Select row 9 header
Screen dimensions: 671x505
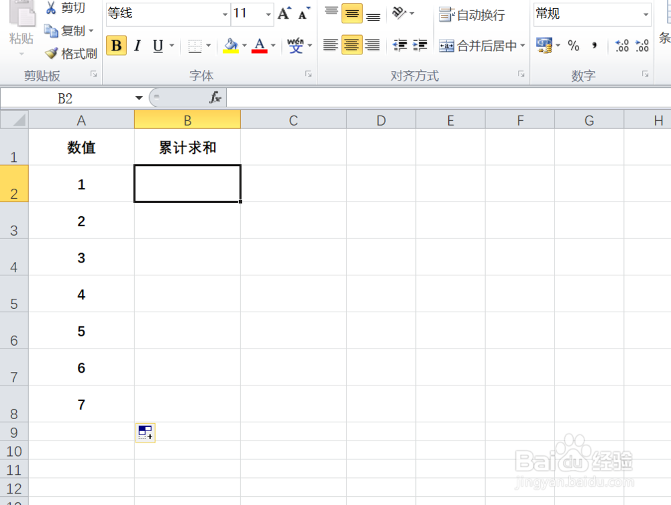point(14,432)
